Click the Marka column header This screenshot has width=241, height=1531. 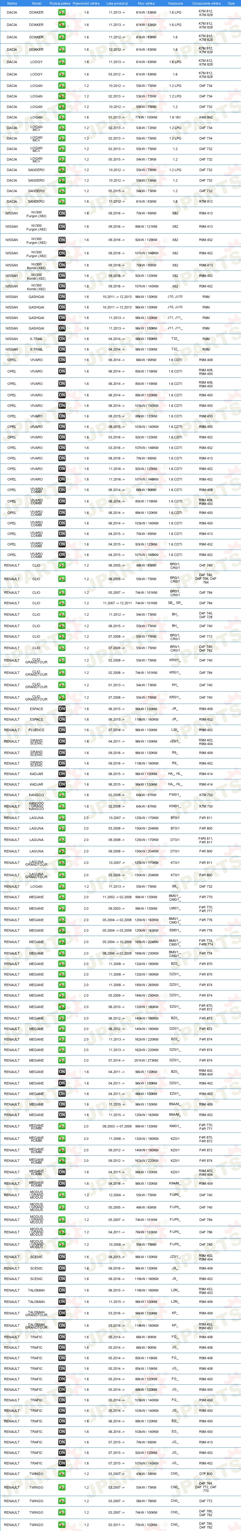coord(12,3)
